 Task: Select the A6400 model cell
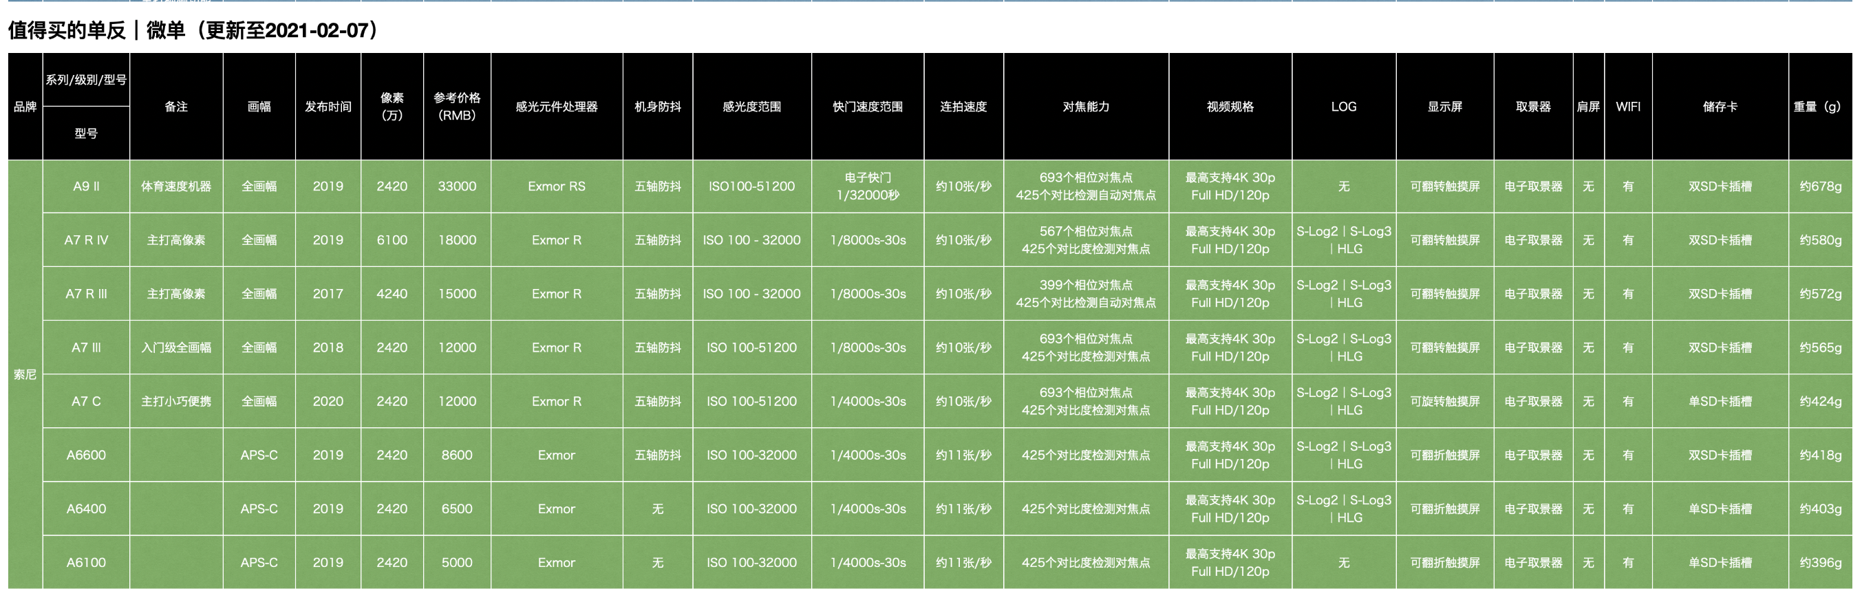click(86, 508)
